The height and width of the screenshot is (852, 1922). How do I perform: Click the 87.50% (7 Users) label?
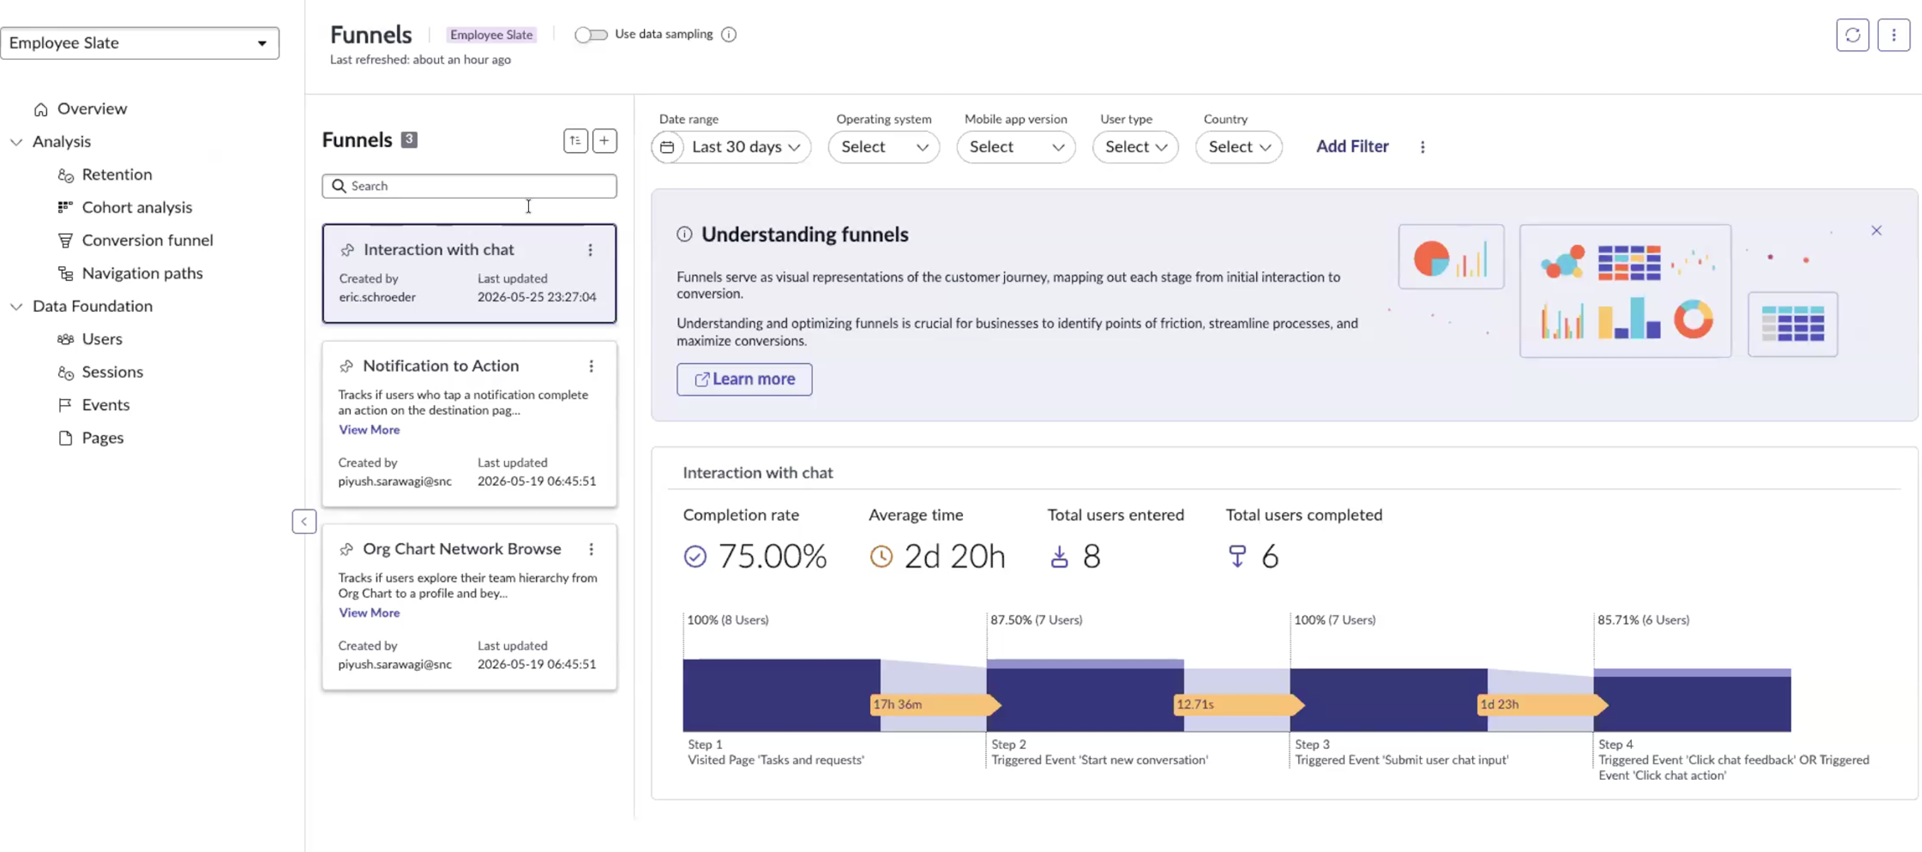pyautogui.click(x=1035, y=620)
